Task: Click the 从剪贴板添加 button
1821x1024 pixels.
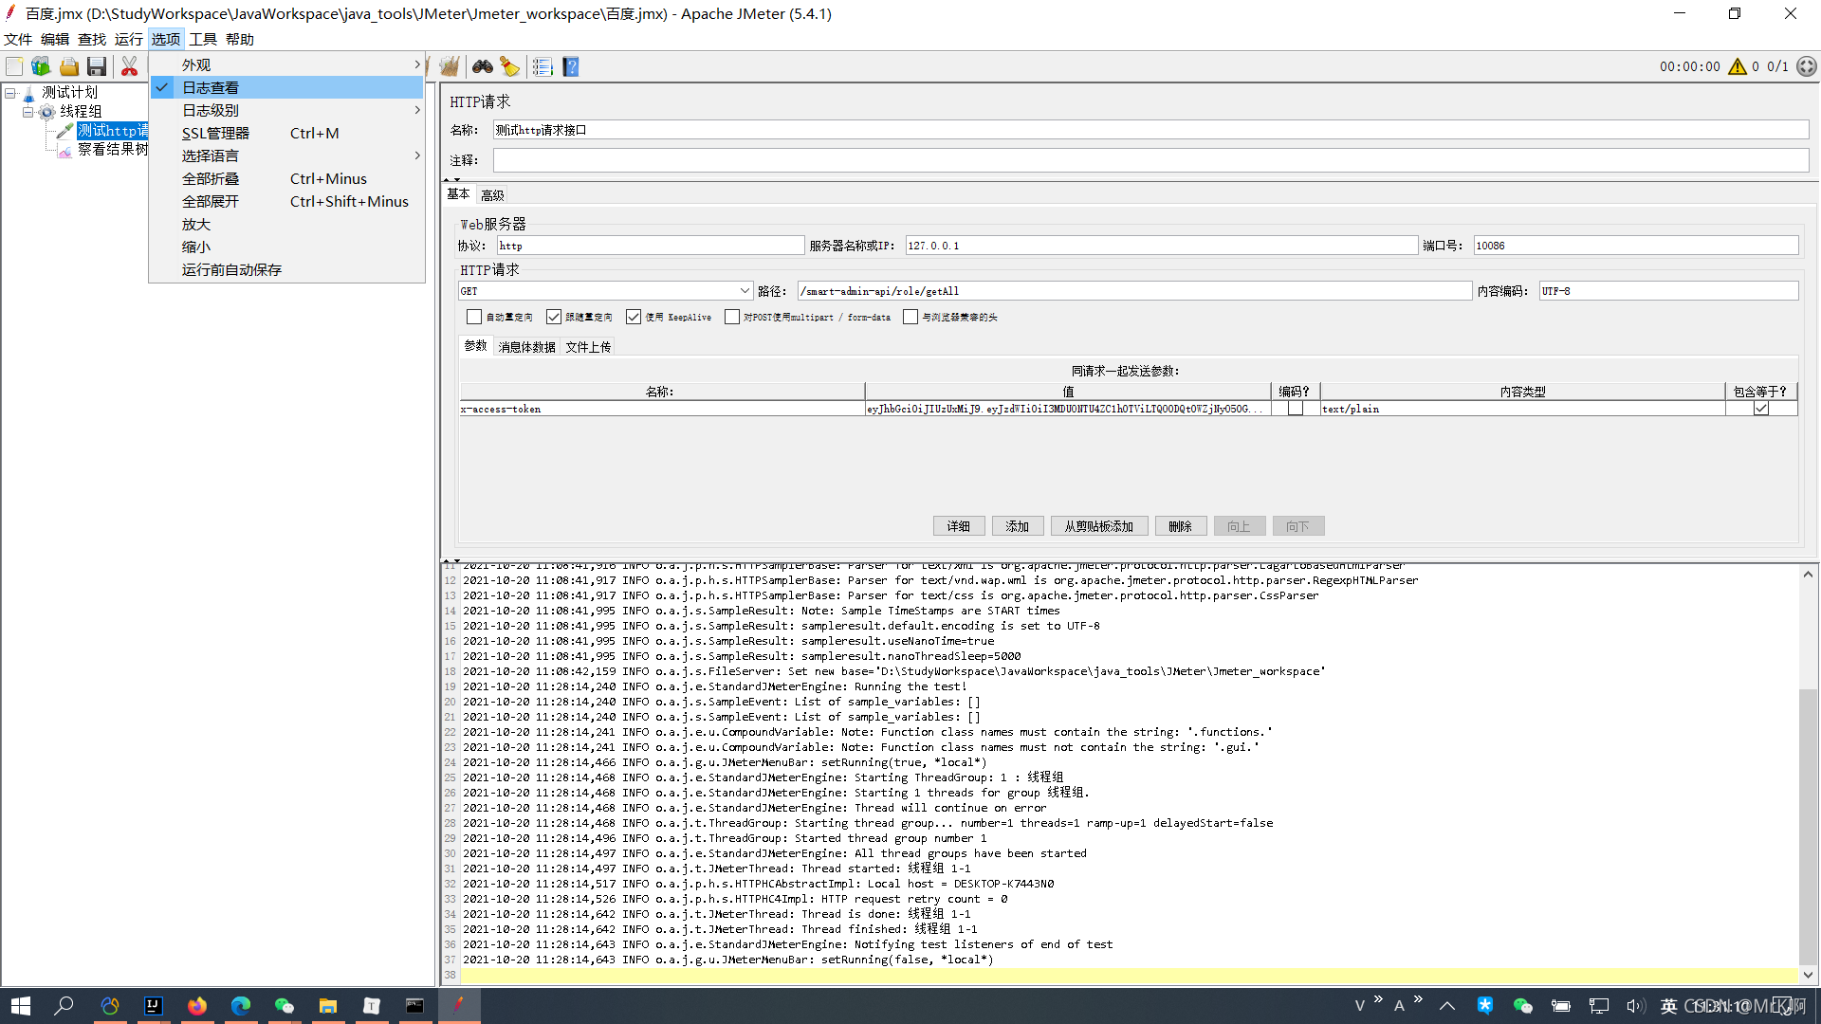Action: (1098, 526)
